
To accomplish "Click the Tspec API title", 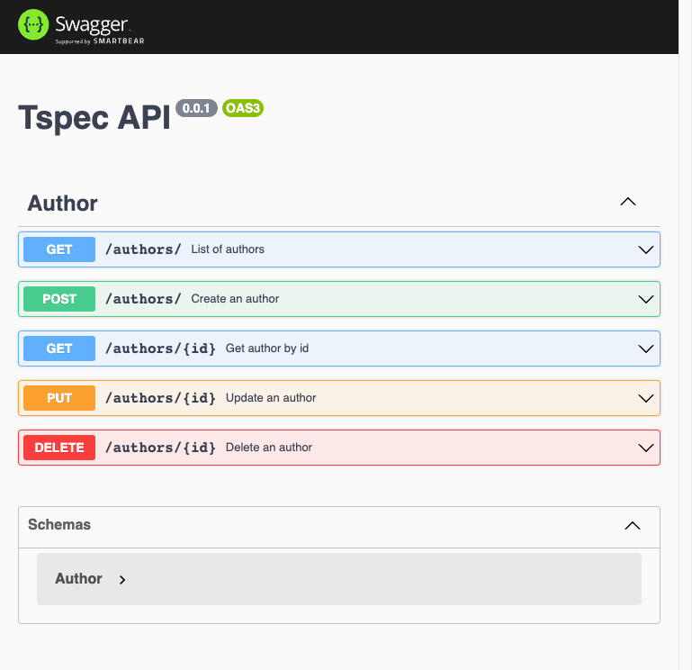I will point(94,118).
